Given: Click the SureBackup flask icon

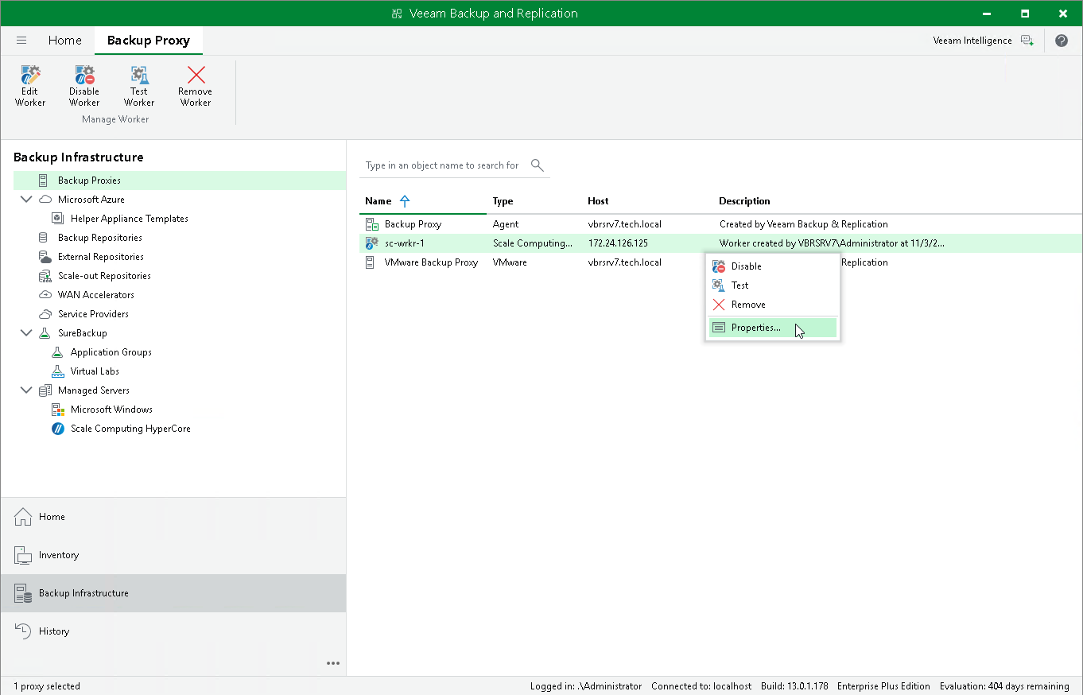Looking at the screenshot, I should pyautogui.click(x=45, y=333).
